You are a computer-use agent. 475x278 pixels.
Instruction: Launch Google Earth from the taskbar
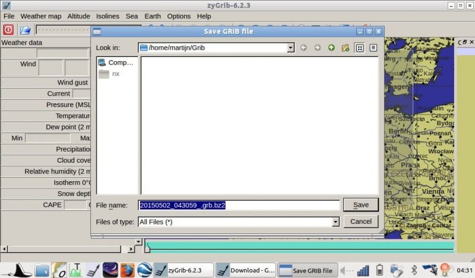point(144,270)
